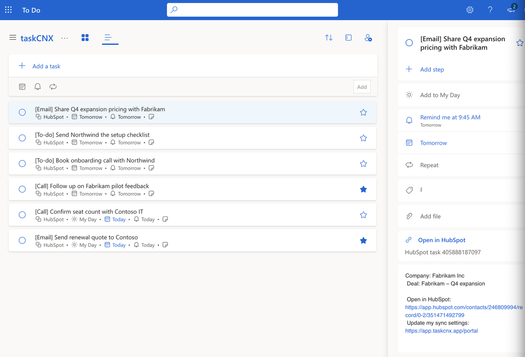Image resolution: width=525 pixels, height=357 pixels.
Task: Click the plus icon beside Add a task
Action: pos(22,66)
